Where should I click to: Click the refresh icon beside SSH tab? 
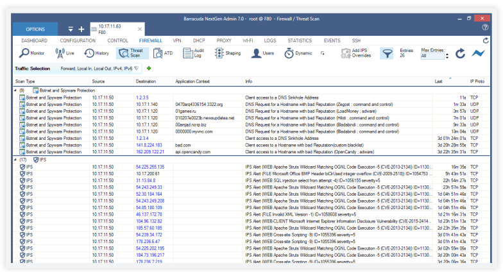tap(486, 40)
